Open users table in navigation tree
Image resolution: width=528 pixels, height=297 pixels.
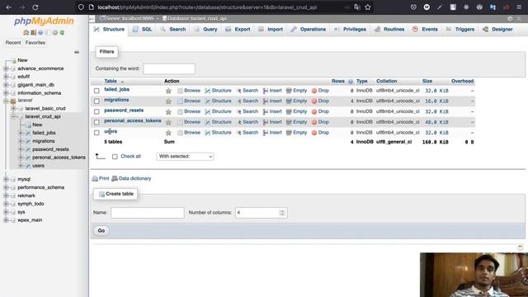(39, 166)
